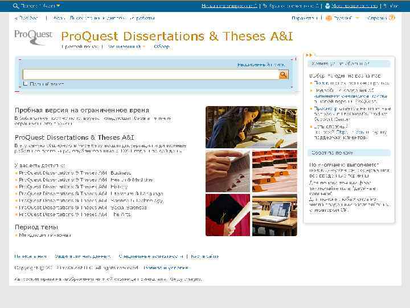Click the Международная link under Период темы
The width and height of the screenshot is (410, 308).
(45, 235)
